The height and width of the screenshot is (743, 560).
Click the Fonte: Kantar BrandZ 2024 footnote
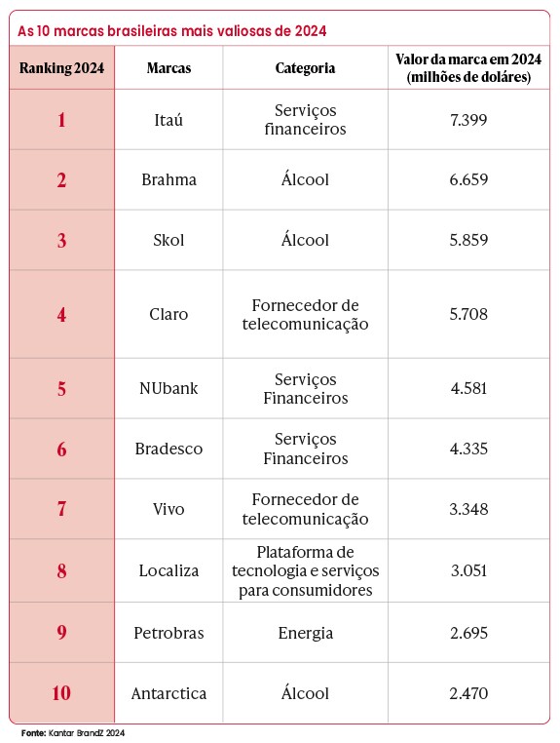[x=73, y=733]
